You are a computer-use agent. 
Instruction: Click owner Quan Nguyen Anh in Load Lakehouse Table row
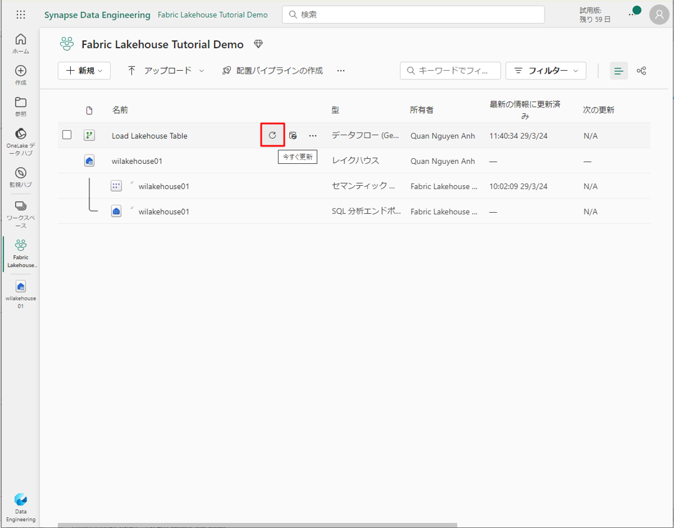point(442,136)
